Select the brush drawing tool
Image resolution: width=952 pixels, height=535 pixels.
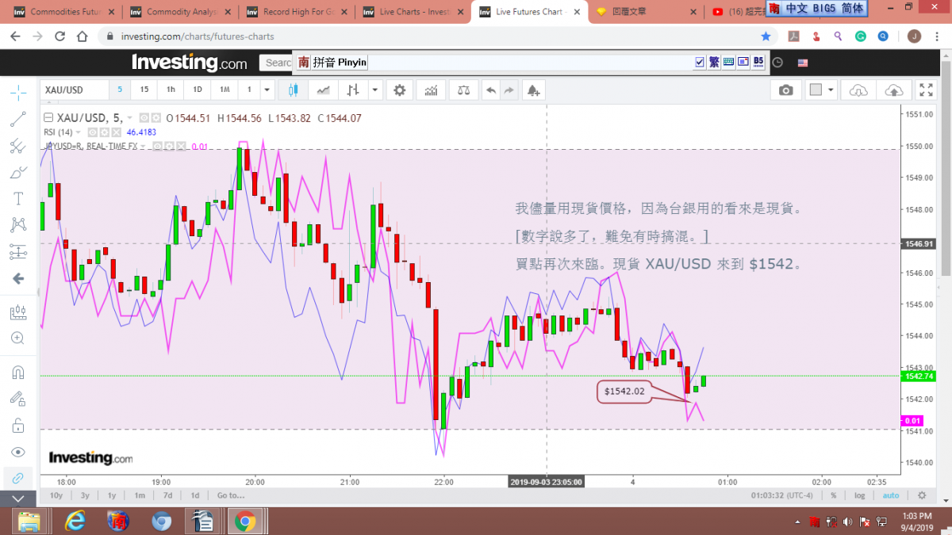pyautogui.click(x=17, y=172)
